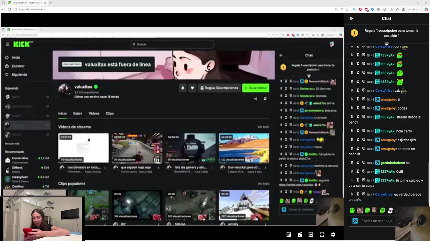The image size is (430, 241).
Task: Timeout user on the "amugaby: podes" message
Action: click(358, 108)
